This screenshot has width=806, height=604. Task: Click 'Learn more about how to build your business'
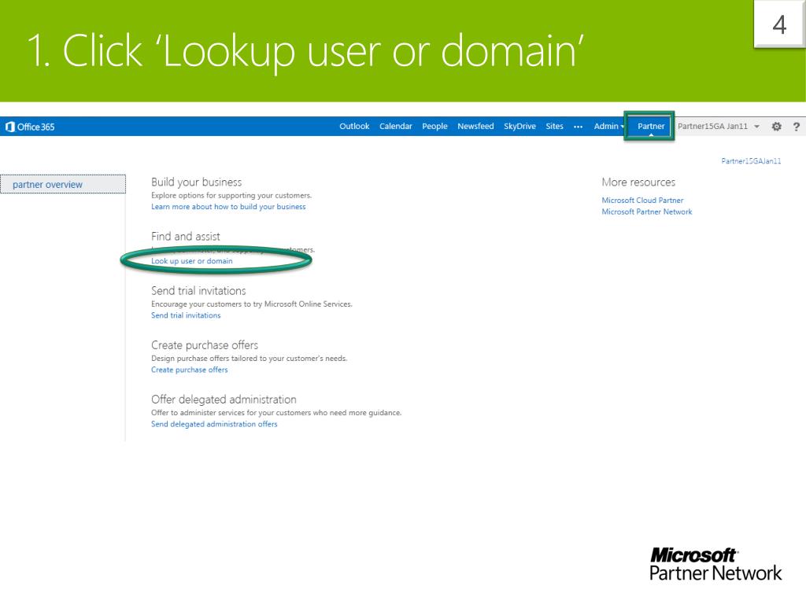coord(228,207)
